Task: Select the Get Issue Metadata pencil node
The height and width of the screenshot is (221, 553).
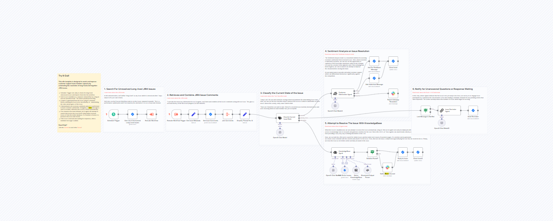Action: coord(193,114)
